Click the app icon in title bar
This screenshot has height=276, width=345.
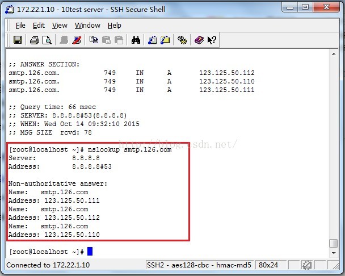coord(10,10)
